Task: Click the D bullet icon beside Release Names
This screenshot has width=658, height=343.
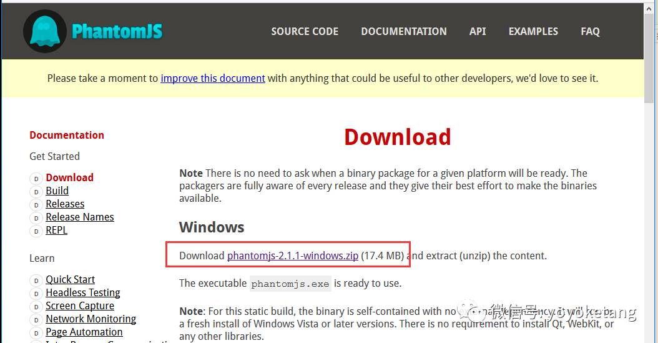Action: [36, 218]
